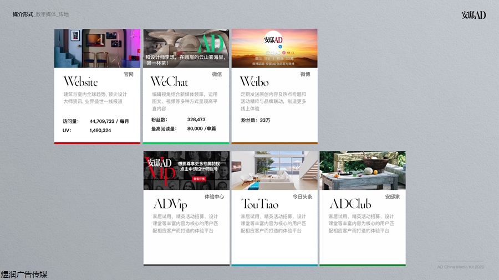Click the UV value 1,490,324
499x280 pixels.
tap(100, 131)
